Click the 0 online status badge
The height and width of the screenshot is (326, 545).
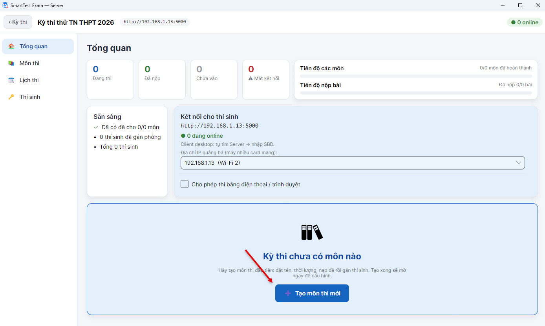pyautogui.click(x=525, y=22)
